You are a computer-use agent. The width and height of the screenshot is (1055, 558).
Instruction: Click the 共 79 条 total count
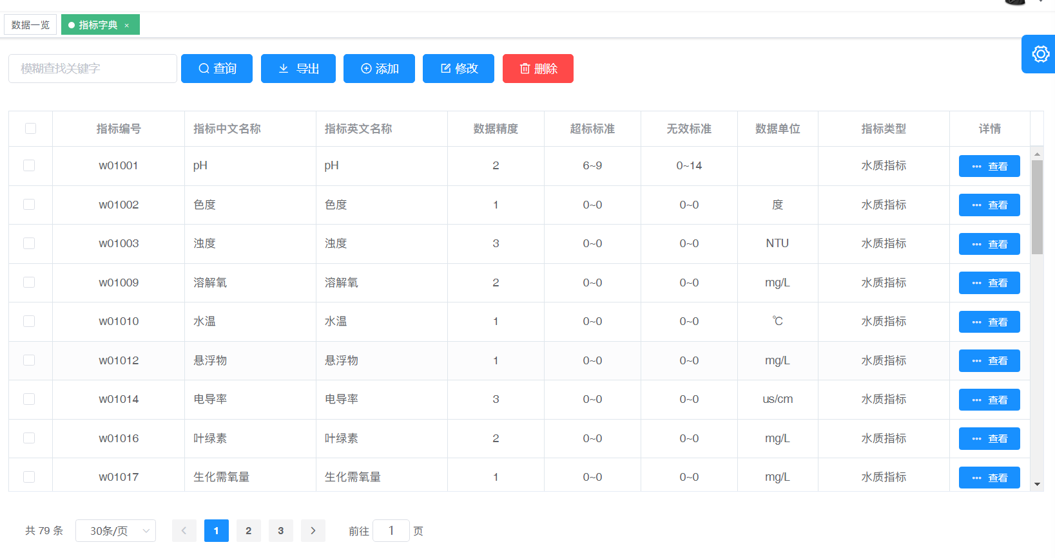click(44, 531)
